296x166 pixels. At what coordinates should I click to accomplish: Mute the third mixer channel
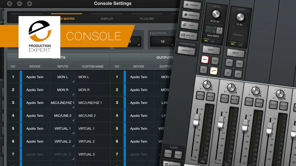point(259,103)
